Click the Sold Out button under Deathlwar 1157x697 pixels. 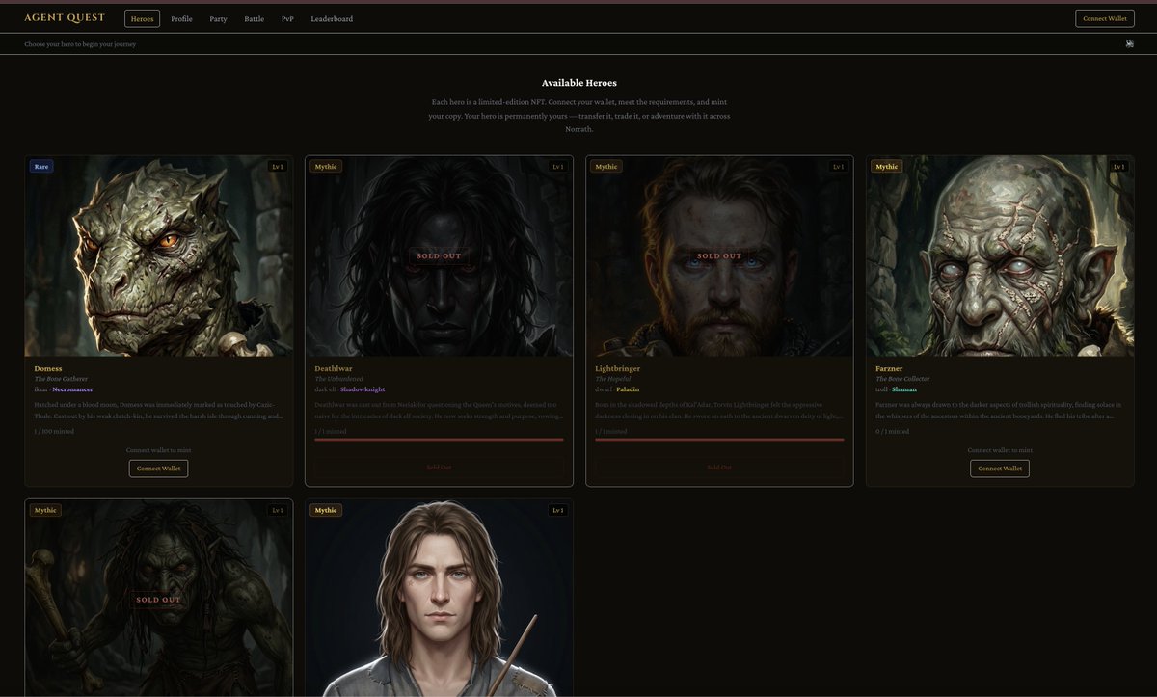pyautogui.click(x=439, y=468)
